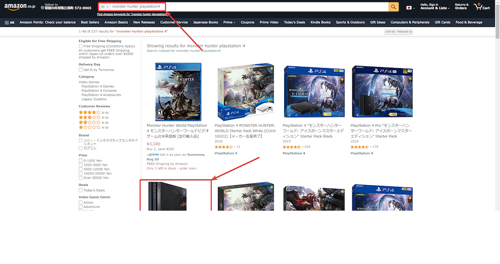Open the ¥3,180 price link

(153, 144)
